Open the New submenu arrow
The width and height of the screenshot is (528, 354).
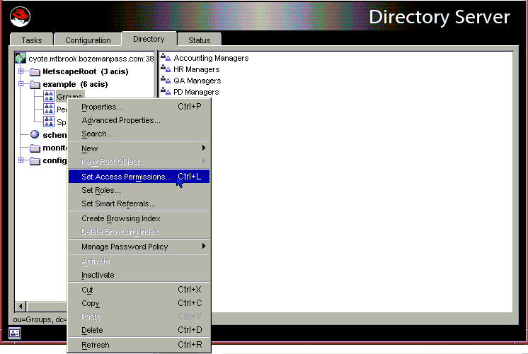coord(203,148)
